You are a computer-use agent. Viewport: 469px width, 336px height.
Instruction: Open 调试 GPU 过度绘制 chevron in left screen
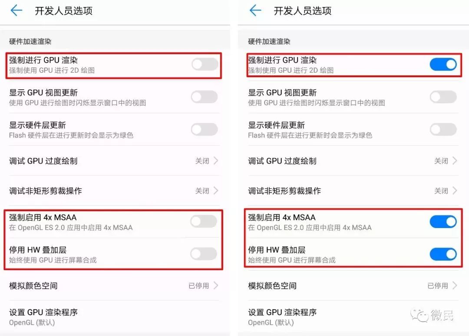tap(216, 161)
